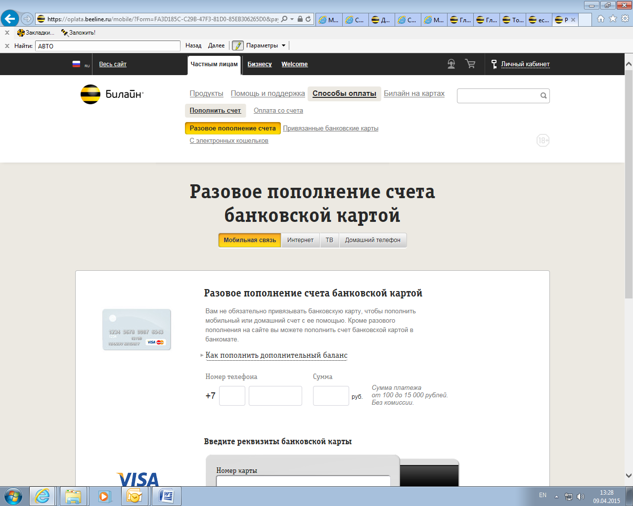
Task: Close the bookmarks toolbar with its X
Action: 7,33
